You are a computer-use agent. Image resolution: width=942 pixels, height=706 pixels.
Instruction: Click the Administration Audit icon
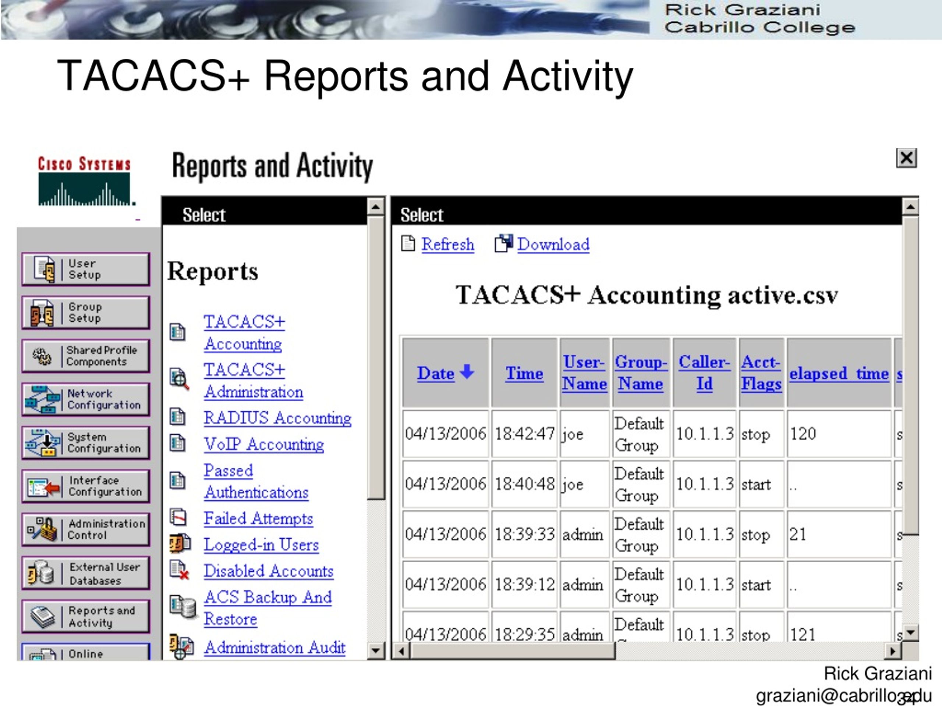coord(181,647)
